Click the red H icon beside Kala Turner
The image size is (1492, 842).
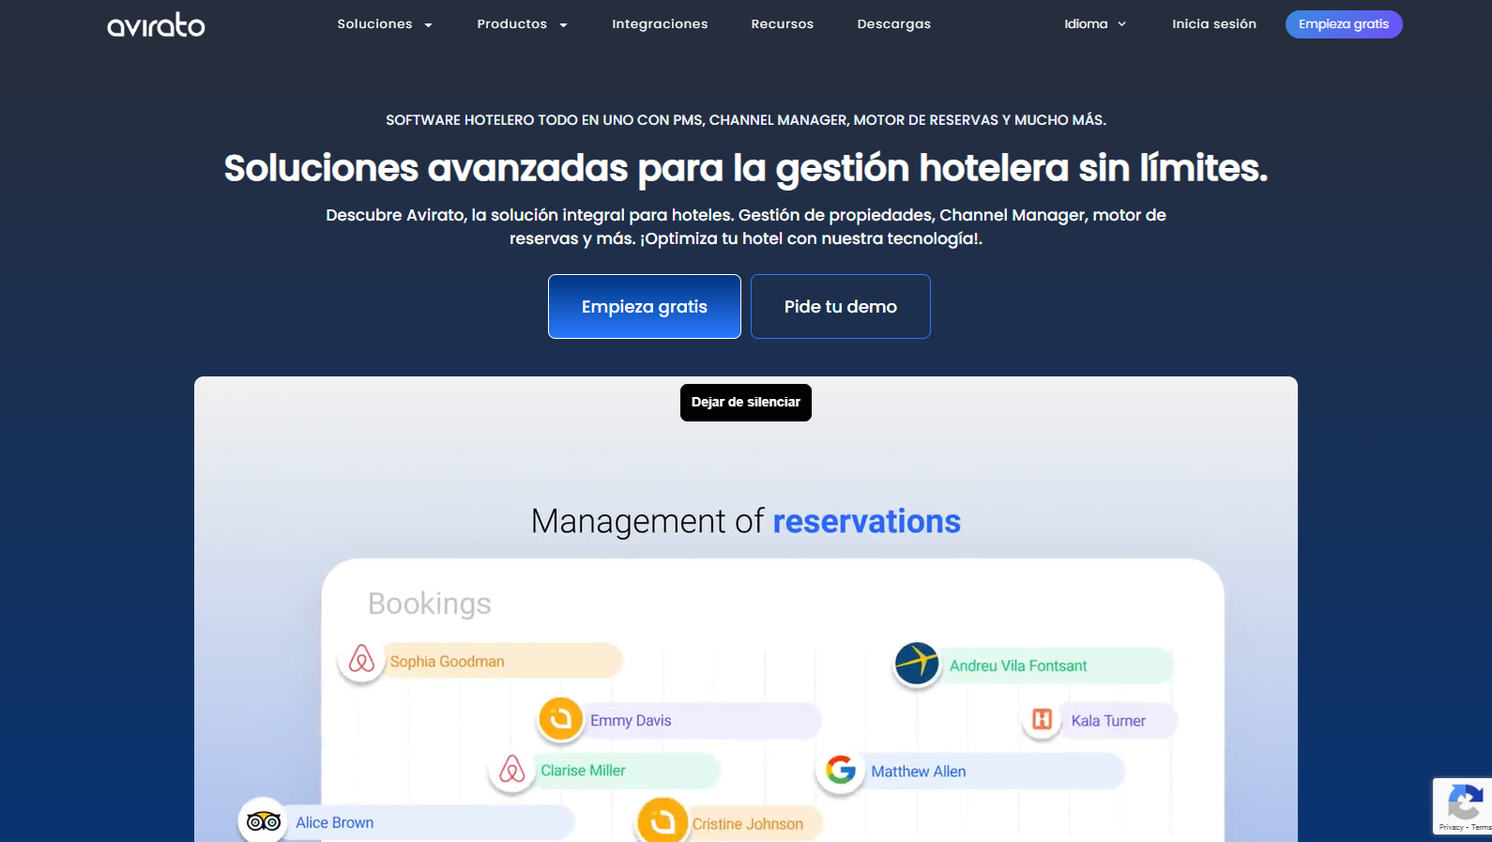point(1042,719)
